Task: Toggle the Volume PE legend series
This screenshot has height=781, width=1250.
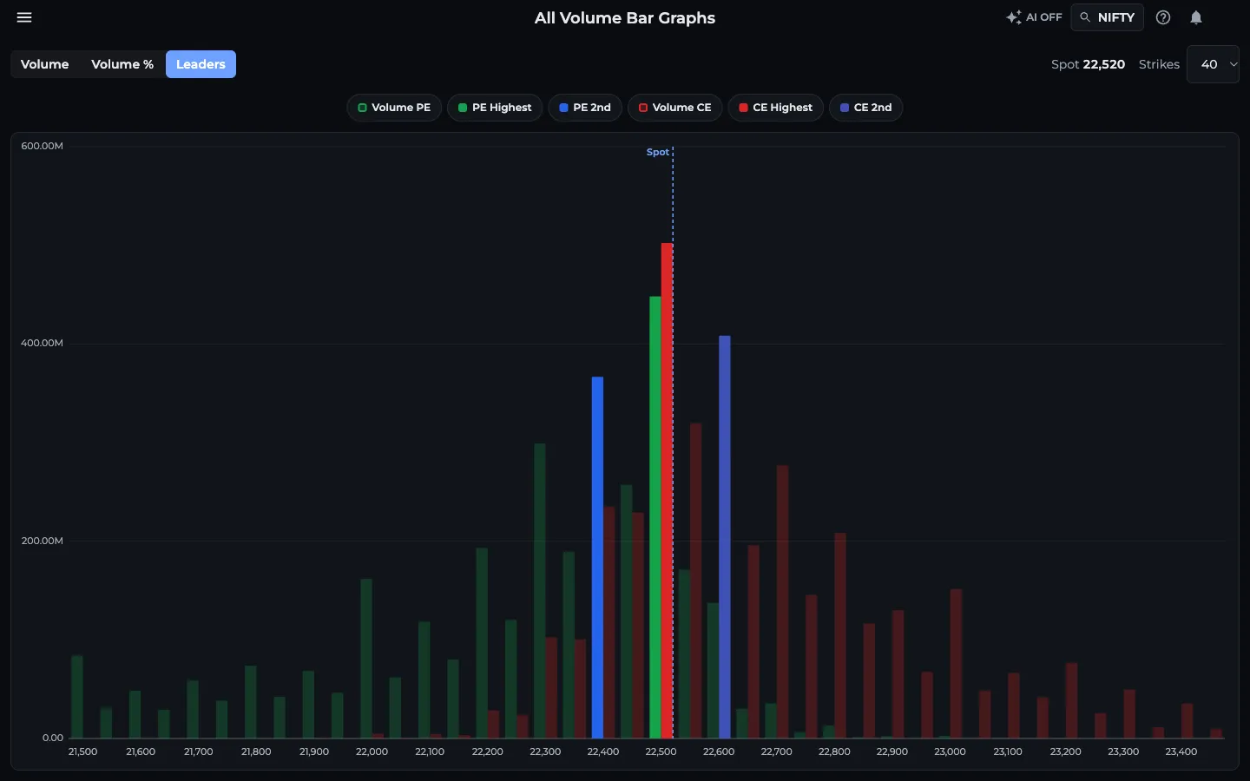Action: click(394, 108)
